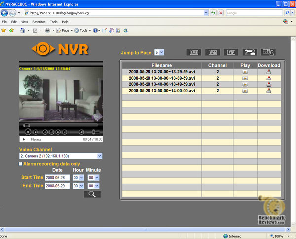Viewport: 296px width, 239px height.
Task: Fast forward the video in player
Action: coord(58,132)
